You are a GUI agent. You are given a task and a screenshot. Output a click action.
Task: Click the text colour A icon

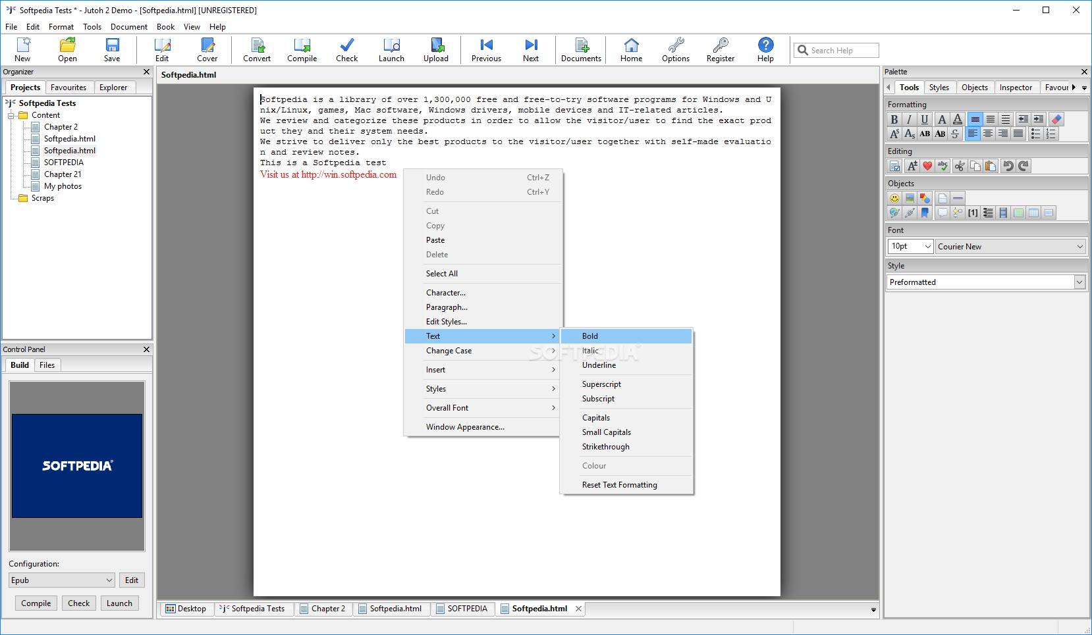pos(942,119)
